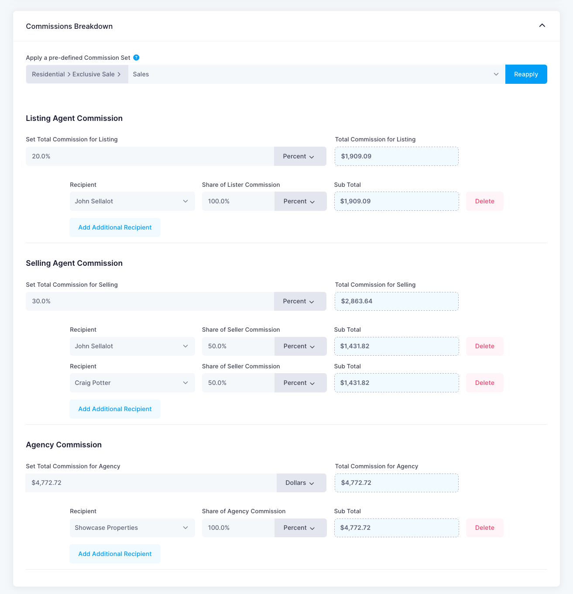Delete the Craig Potter recipient row

coord(484,383)
